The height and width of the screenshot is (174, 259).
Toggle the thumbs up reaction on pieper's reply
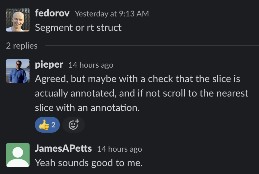(x=47, y=125)
